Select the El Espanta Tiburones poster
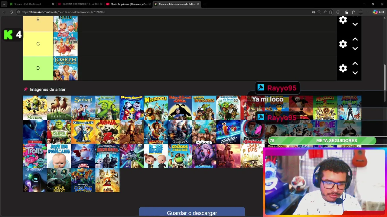The height and width of the screenshot is (217, 387). pyautogui.click(x=132, y=108)
